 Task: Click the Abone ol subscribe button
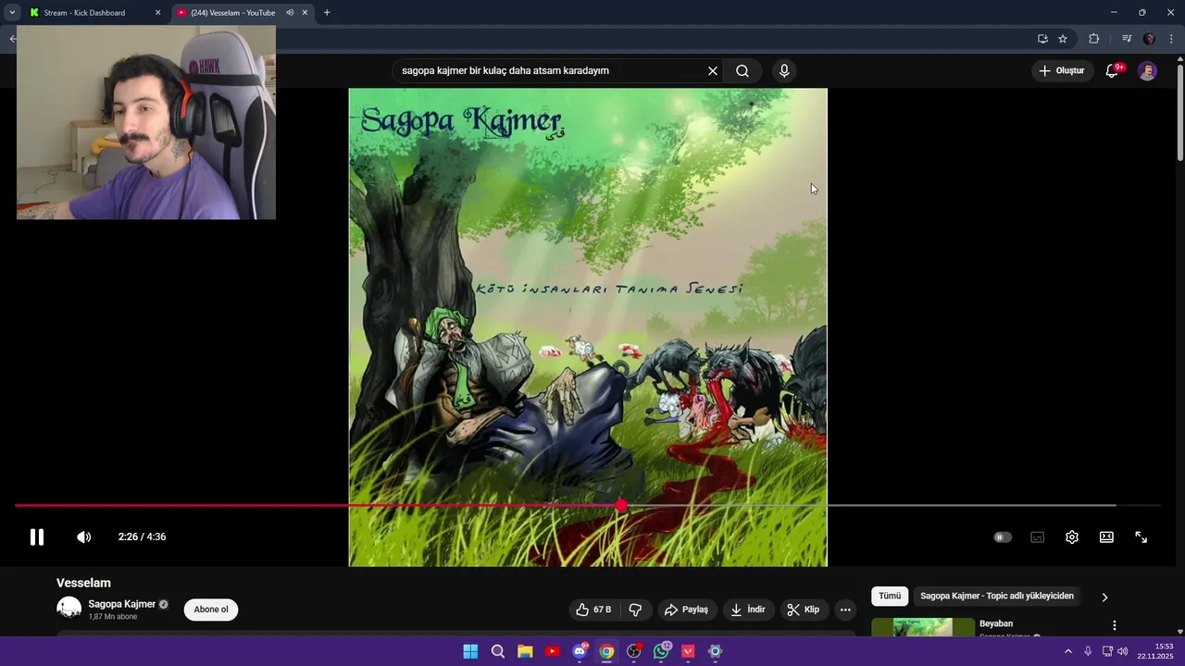pos(211,610)
